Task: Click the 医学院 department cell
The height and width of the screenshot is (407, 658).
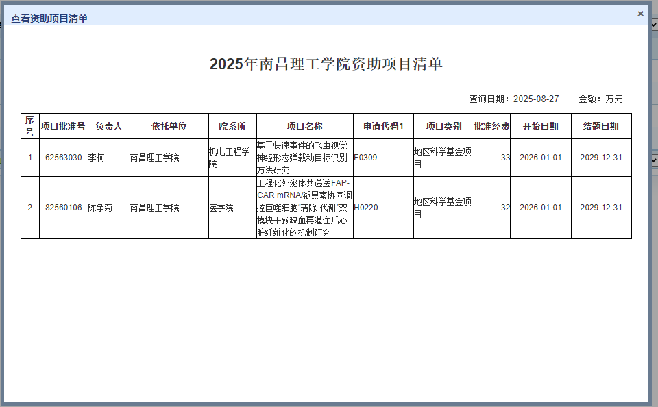Action: 221,208
